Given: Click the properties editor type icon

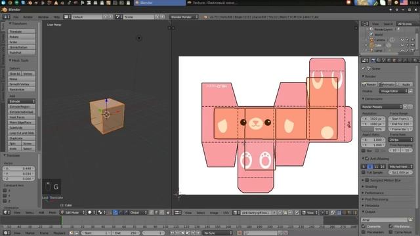Looking at the screenshot, I should click(364, 60).
